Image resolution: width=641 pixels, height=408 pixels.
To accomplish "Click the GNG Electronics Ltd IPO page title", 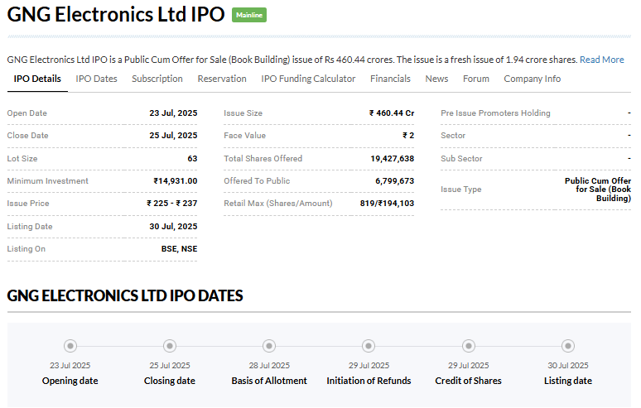I will [x=116, y=14].
